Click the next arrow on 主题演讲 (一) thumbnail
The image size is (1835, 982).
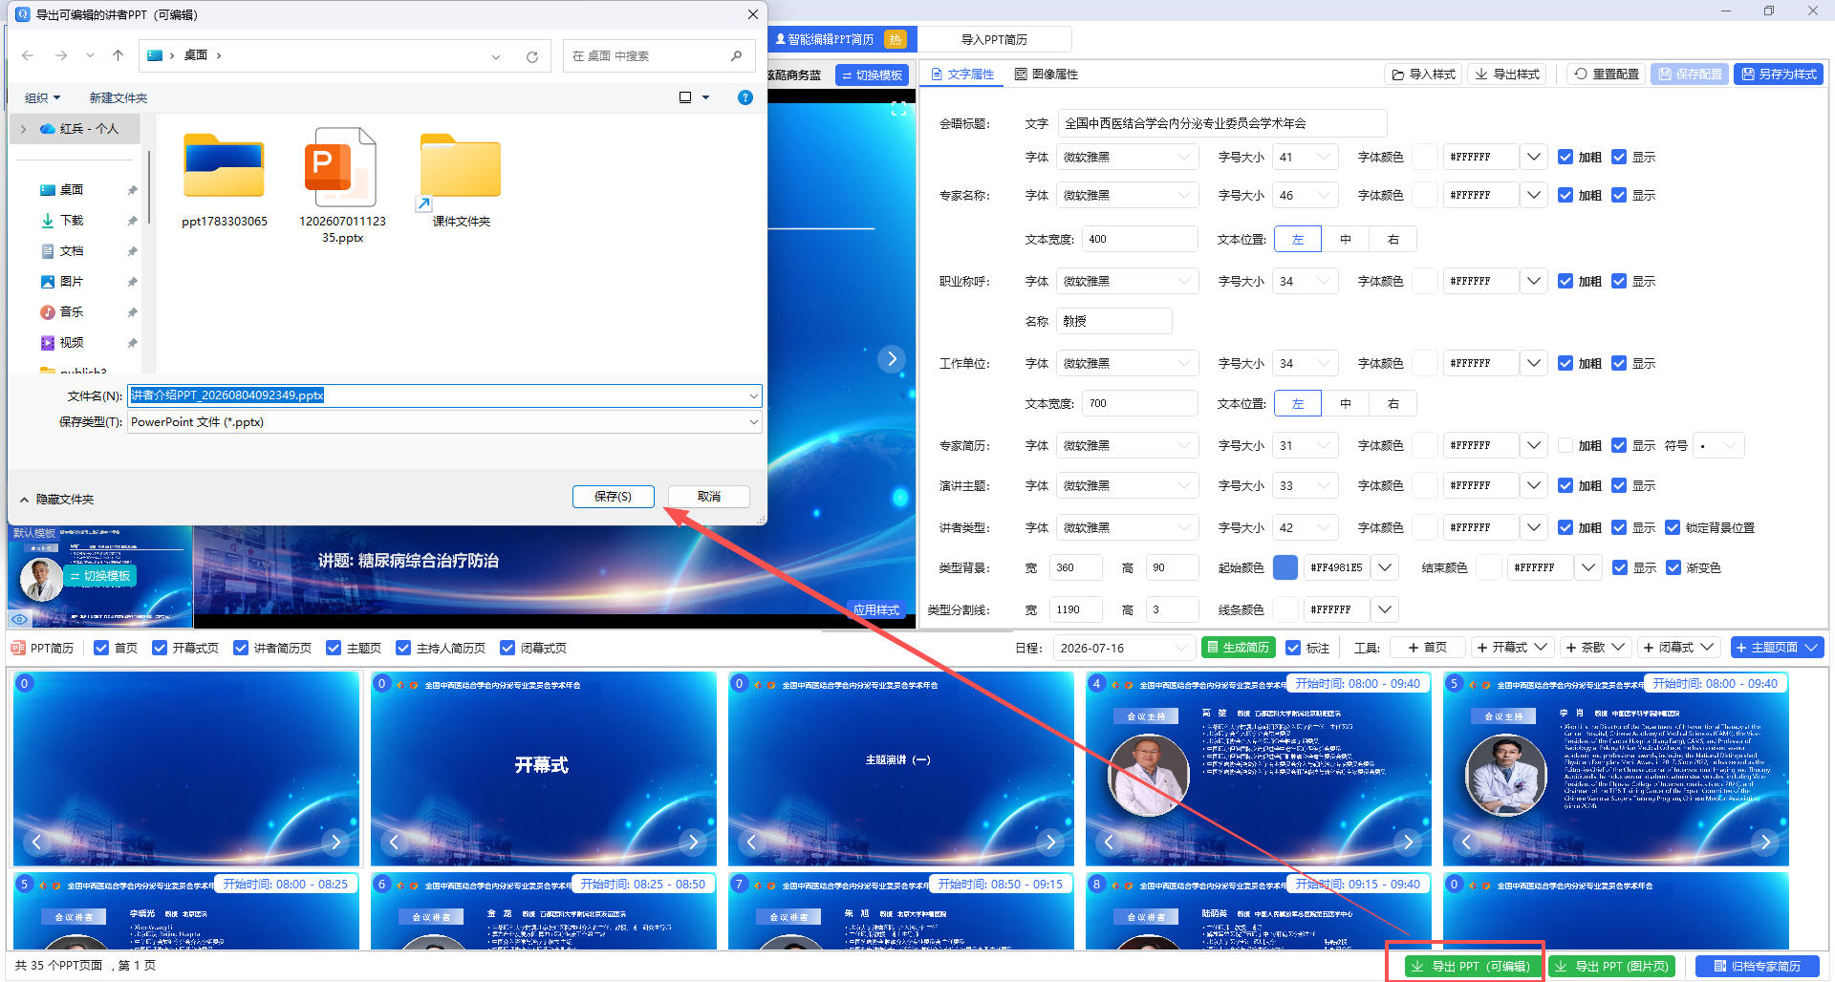(x=1050, y=842)
